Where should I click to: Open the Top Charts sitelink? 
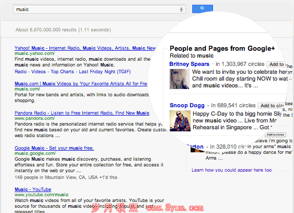click(x=62, y=72)
